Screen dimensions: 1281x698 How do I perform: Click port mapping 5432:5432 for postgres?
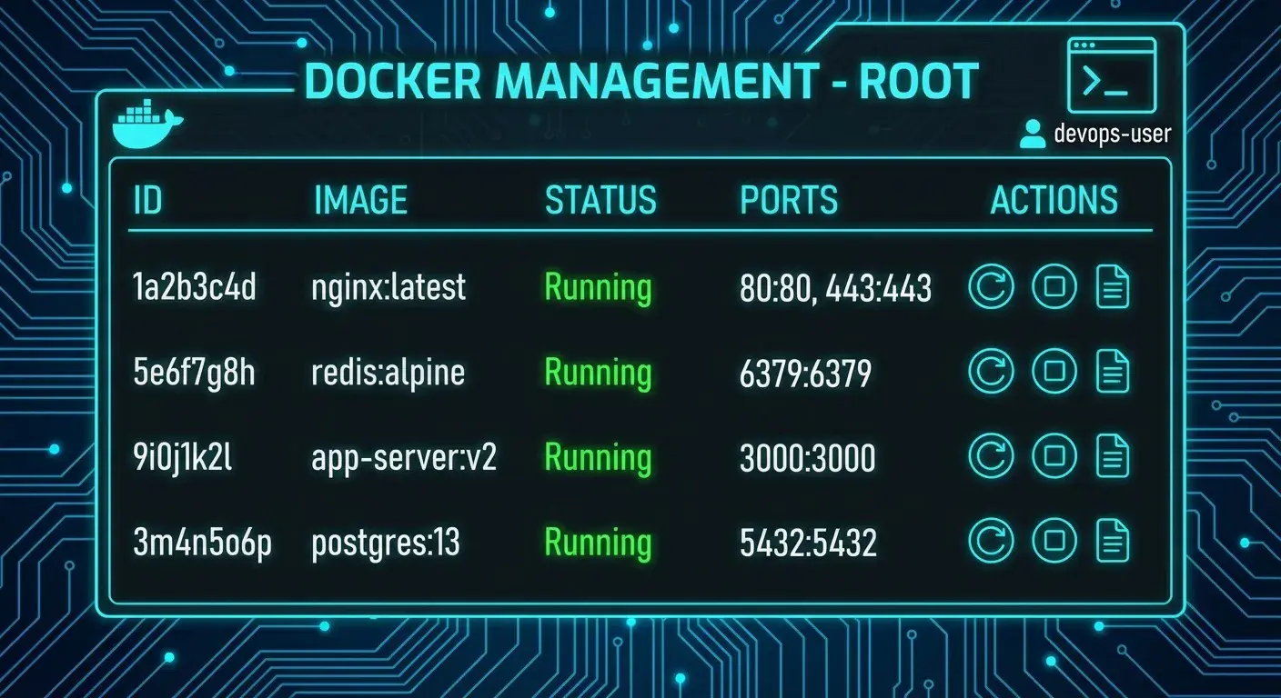click(808, 542)
